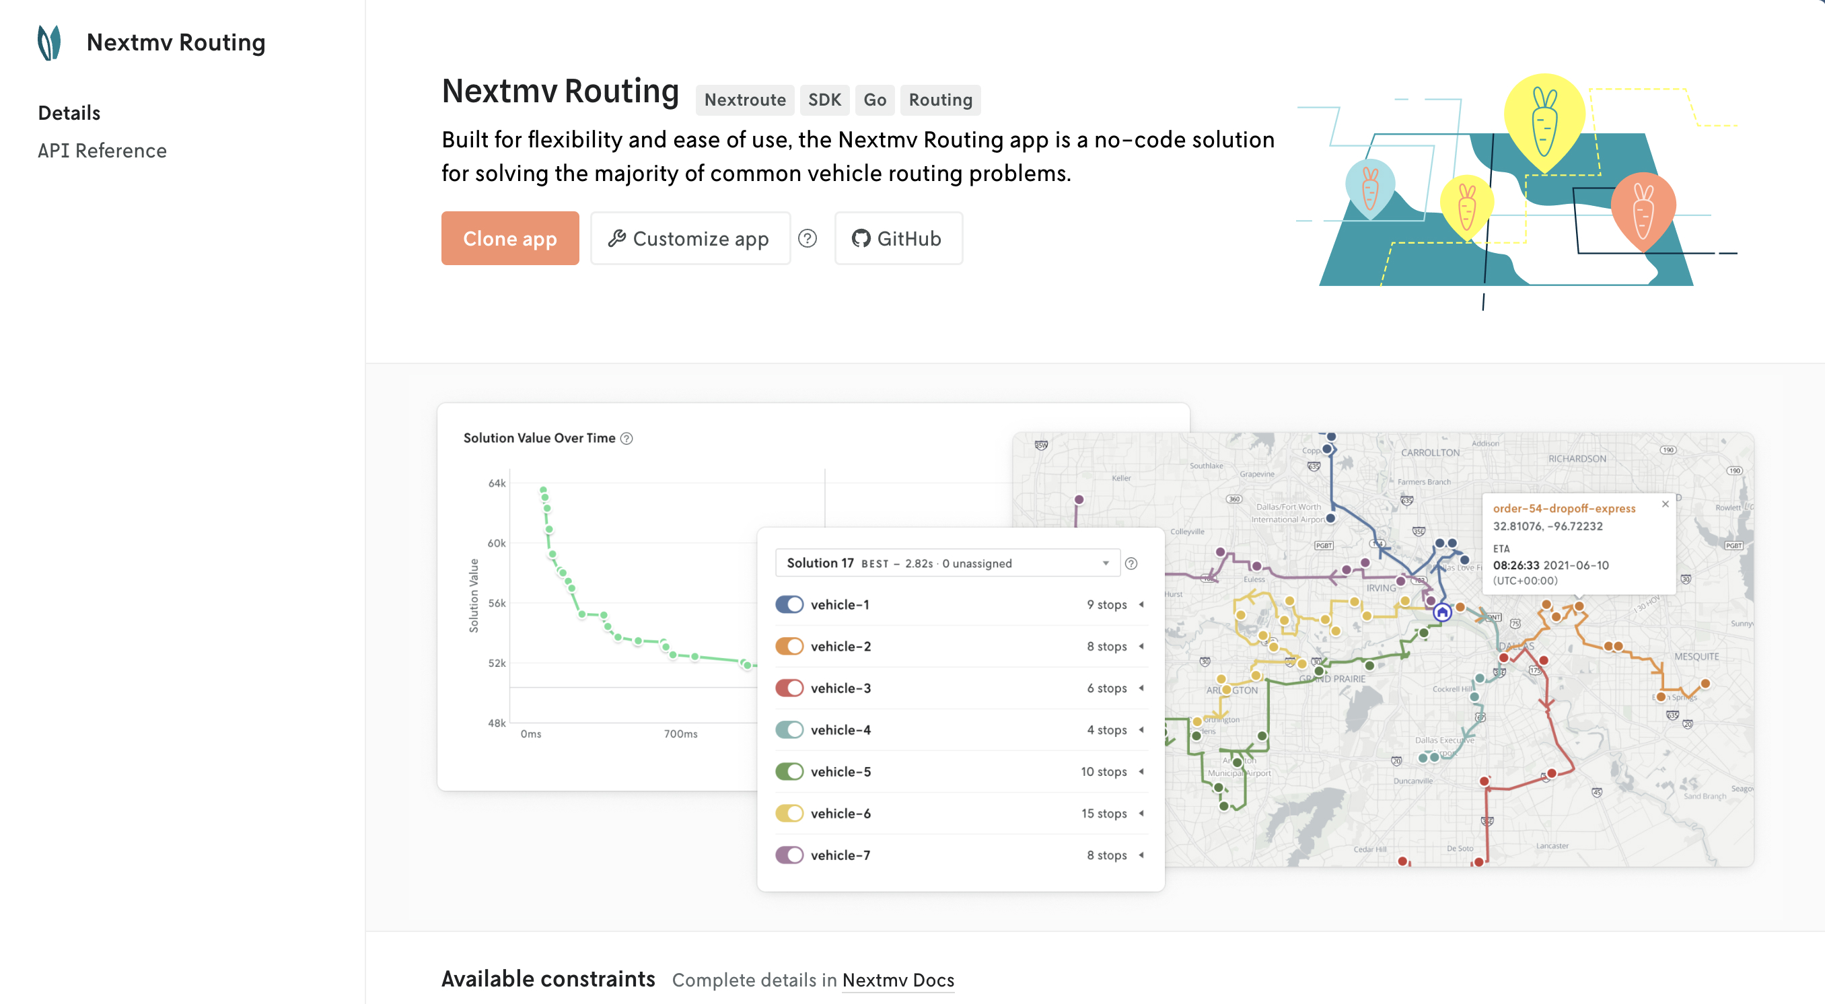
Task: Click the purple stop marker near Keller
Action: pos(1078,500)
